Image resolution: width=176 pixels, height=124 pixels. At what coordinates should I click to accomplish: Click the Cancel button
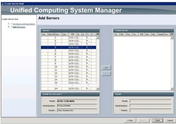[170, 120]
